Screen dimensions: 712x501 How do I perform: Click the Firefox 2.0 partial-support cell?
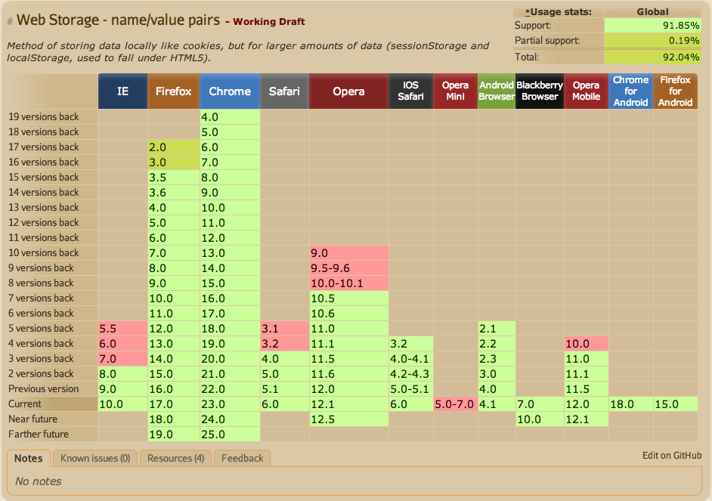tap(174, 147)
